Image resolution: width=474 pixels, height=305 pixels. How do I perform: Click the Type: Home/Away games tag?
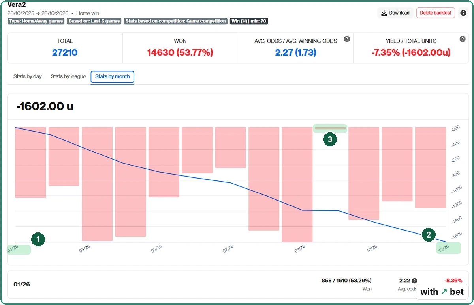[36, 21]
